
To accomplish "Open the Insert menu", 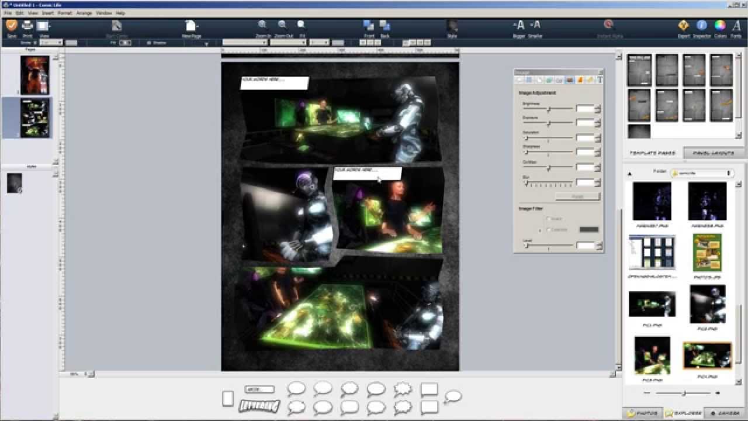I will [47, 13].
